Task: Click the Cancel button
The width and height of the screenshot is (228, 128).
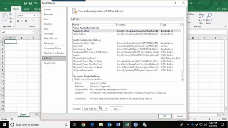Action: (x=180, y=116)
